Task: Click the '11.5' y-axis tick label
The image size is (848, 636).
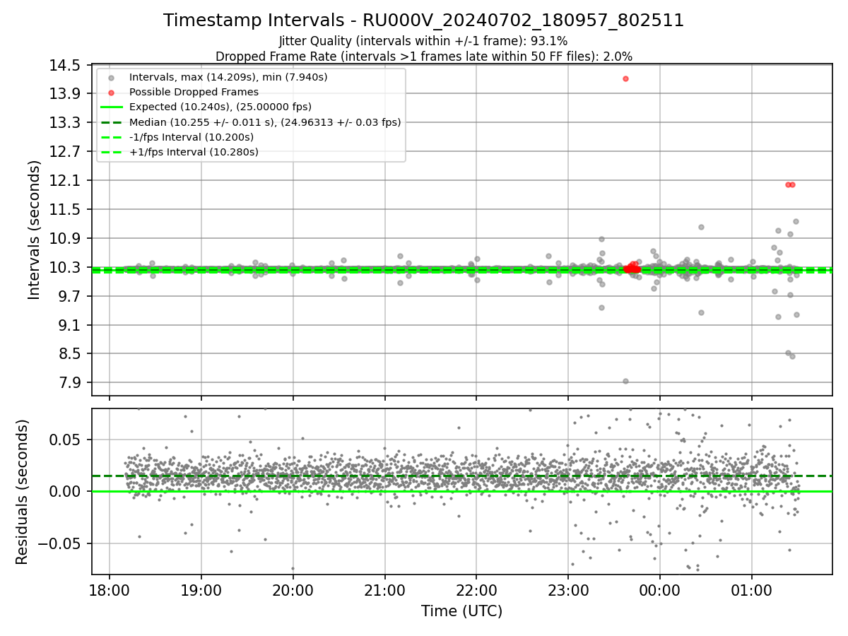Action: (x=66, y=210)
